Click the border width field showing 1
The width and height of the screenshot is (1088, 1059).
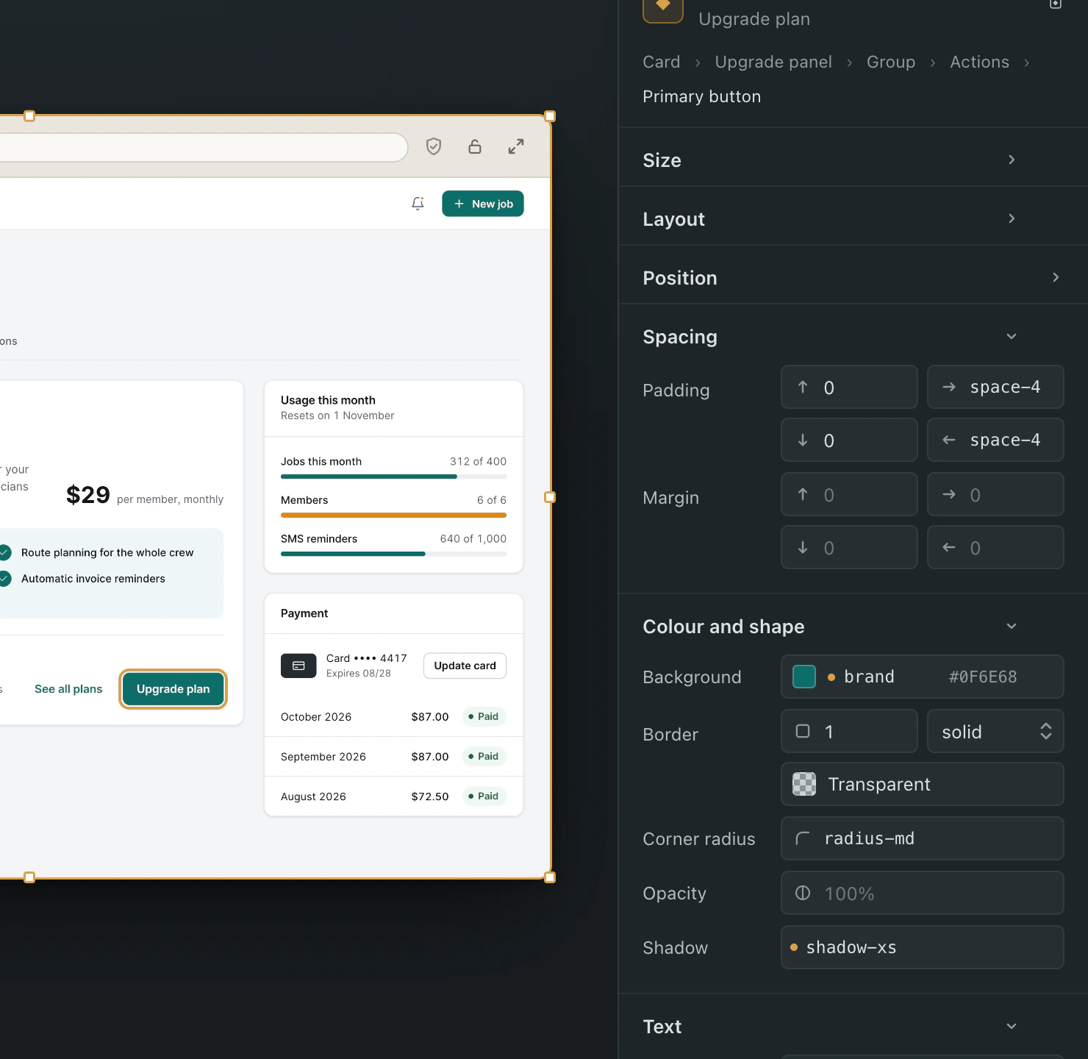[x=849, y=731]
